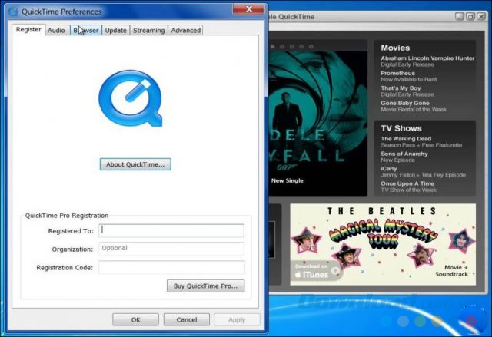Open the Skyfall featured banner

pyautogui.click(x=318, y=124)
